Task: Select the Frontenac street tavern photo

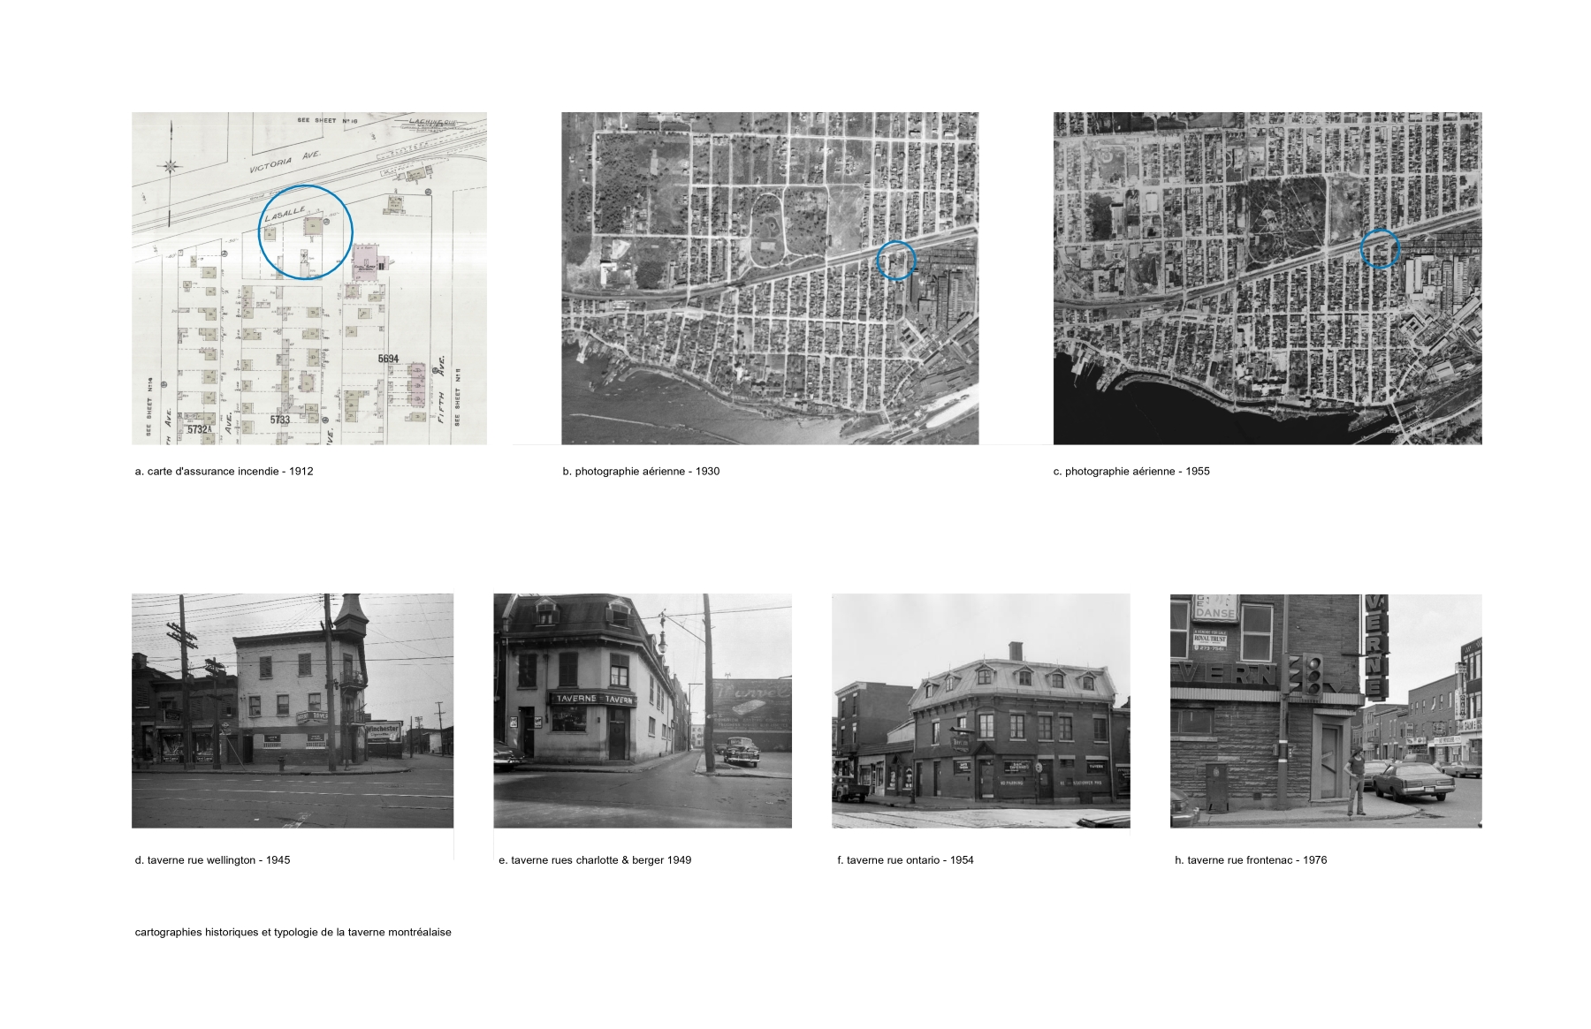Action: [1325, 710]
